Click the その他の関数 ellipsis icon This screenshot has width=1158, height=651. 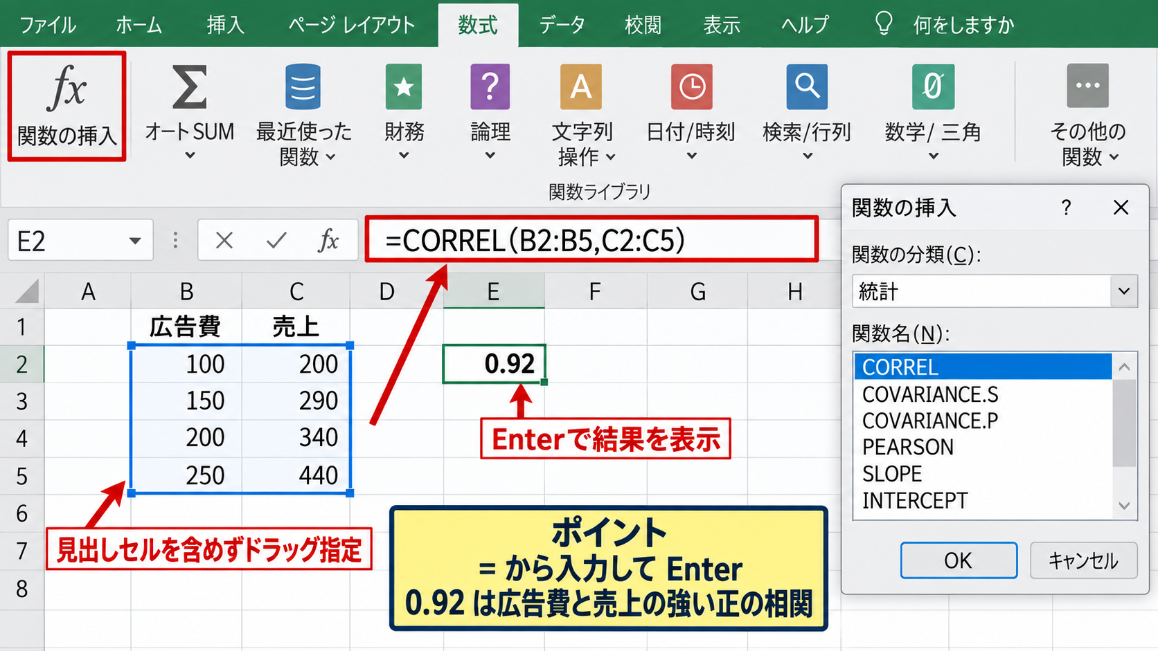coord(1088,86)
